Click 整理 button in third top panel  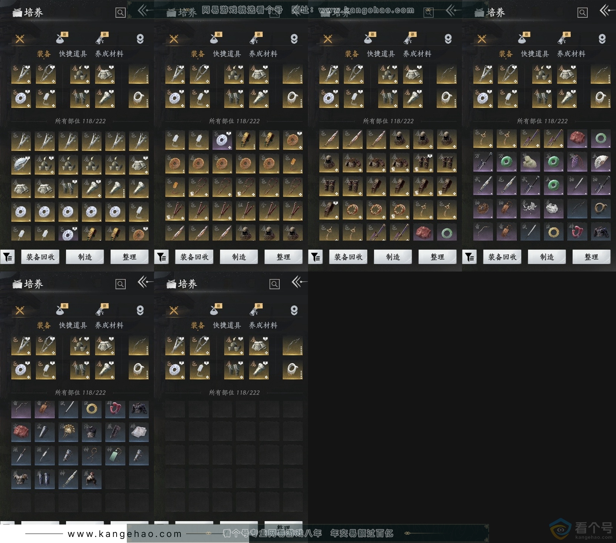click(437, 257)
